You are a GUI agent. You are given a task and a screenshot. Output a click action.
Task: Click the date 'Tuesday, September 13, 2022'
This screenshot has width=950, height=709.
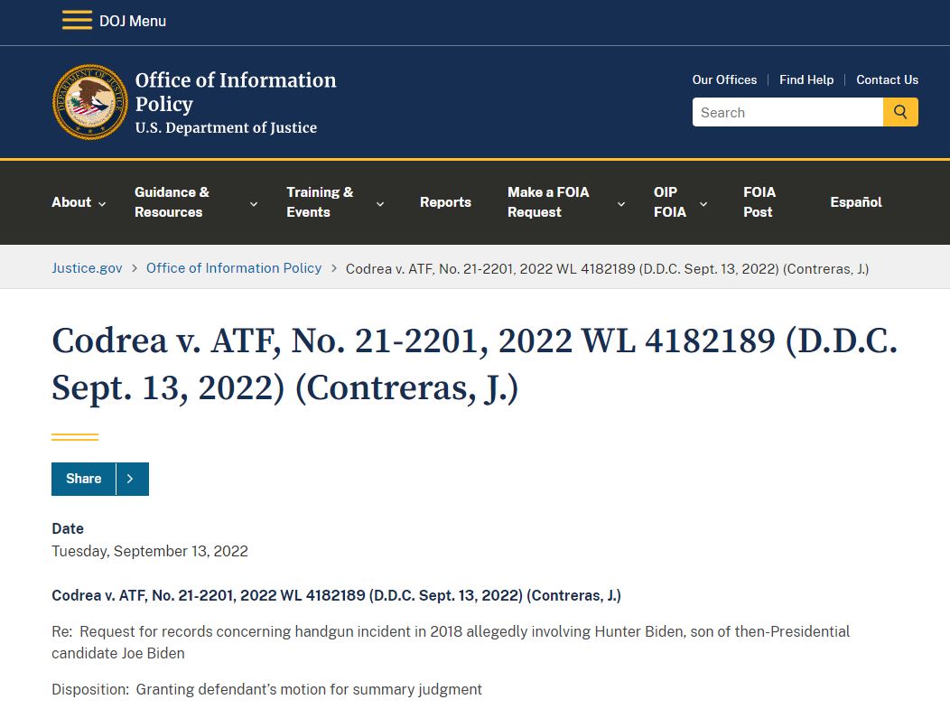point(150,552)
